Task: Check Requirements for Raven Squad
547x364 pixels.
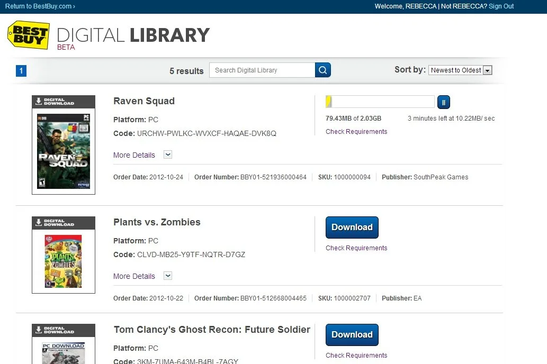Action: [356, 131]
